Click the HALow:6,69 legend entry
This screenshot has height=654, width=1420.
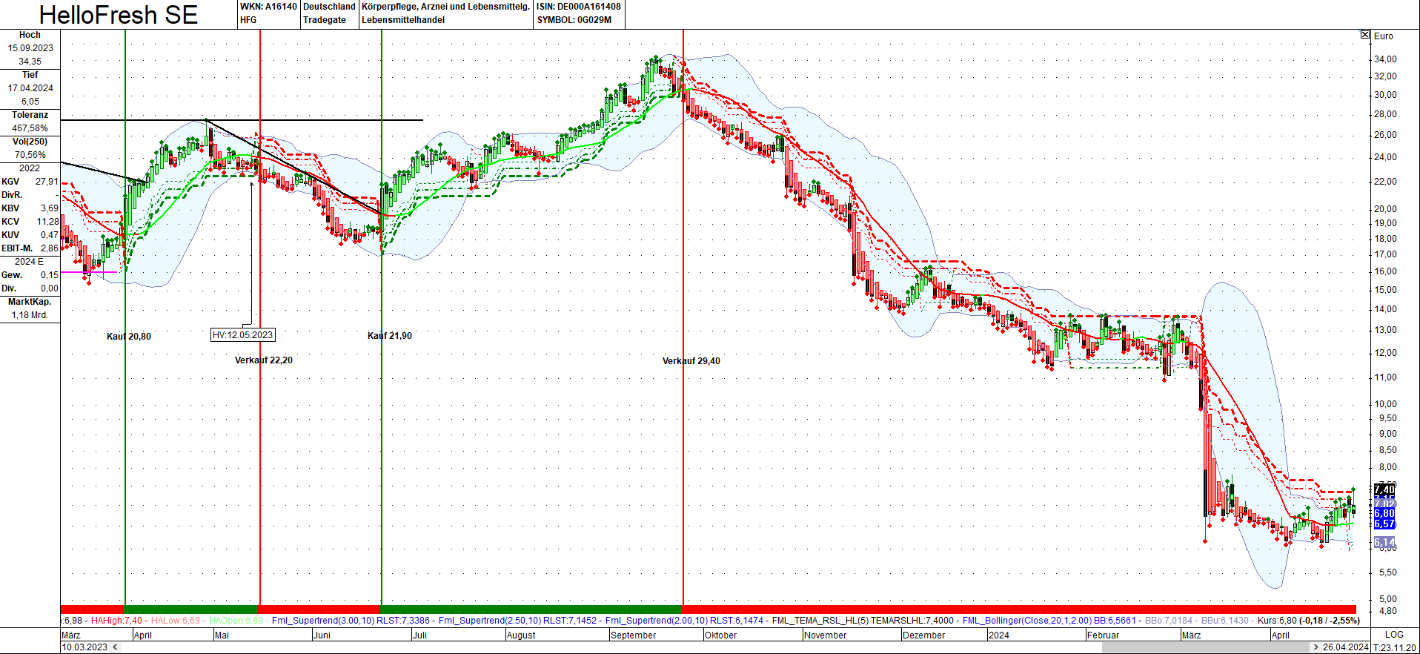click(x=176, y=621)
